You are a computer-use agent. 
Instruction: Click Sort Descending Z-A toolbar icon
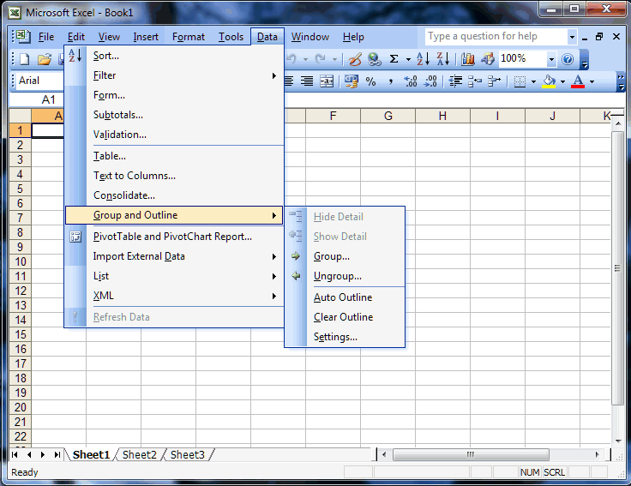[x=442, y=59]
